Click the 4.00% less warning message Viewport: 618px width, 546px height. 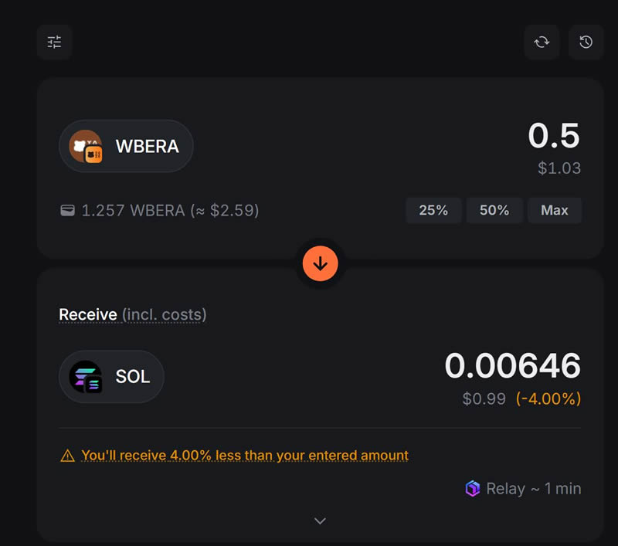point(245,456)
